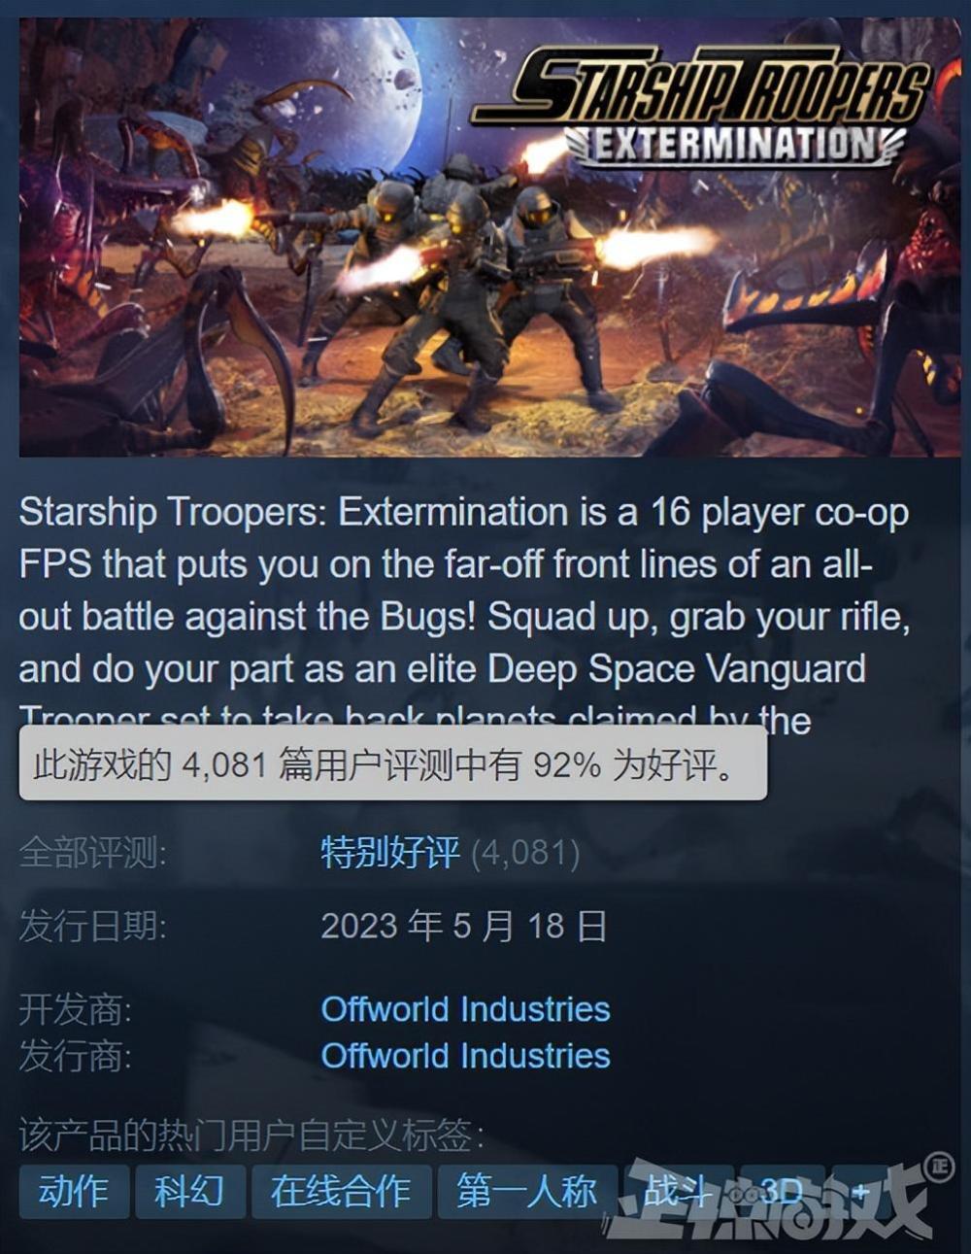The width and height of the screenshot is (971, 1254).
Task: Click the 该产品的热门用户自定义标签 heading
Action: pyautogui.click(x=251, y=1135)
